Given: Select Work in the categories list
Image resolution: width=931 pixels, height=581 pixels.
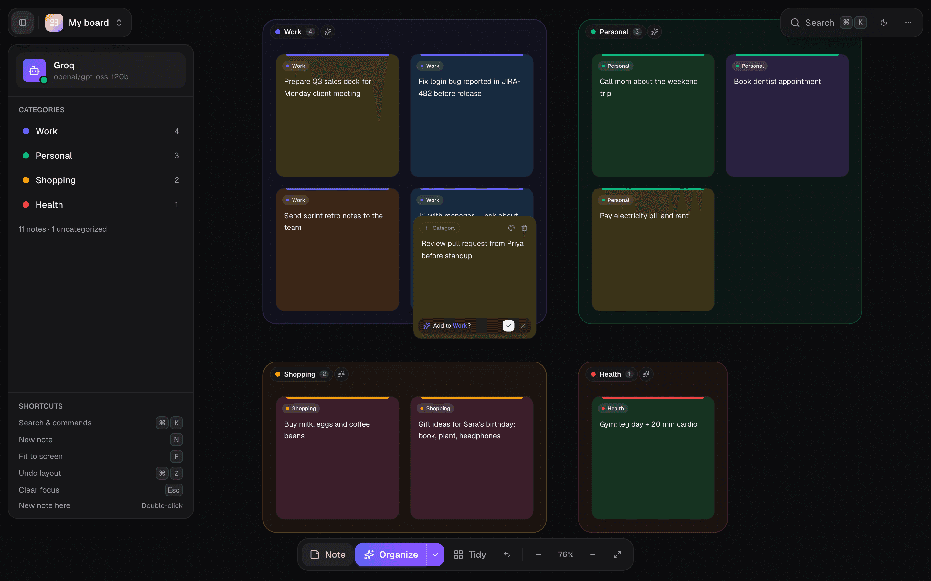Looking at the screenshot, I should pos(101,131).
